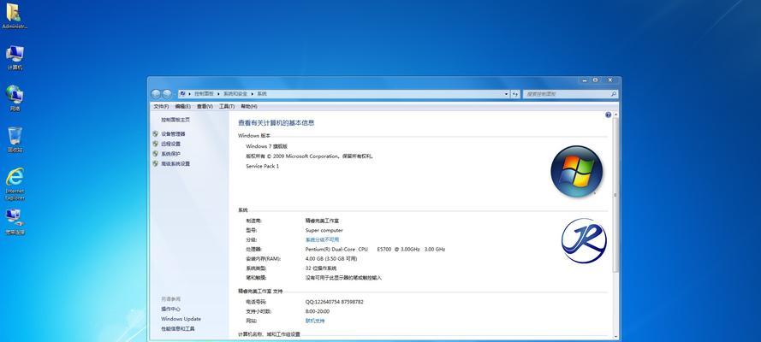Open 操作中心 link under See also
This screenshot has height=342, width=761.
pos(171,309)
